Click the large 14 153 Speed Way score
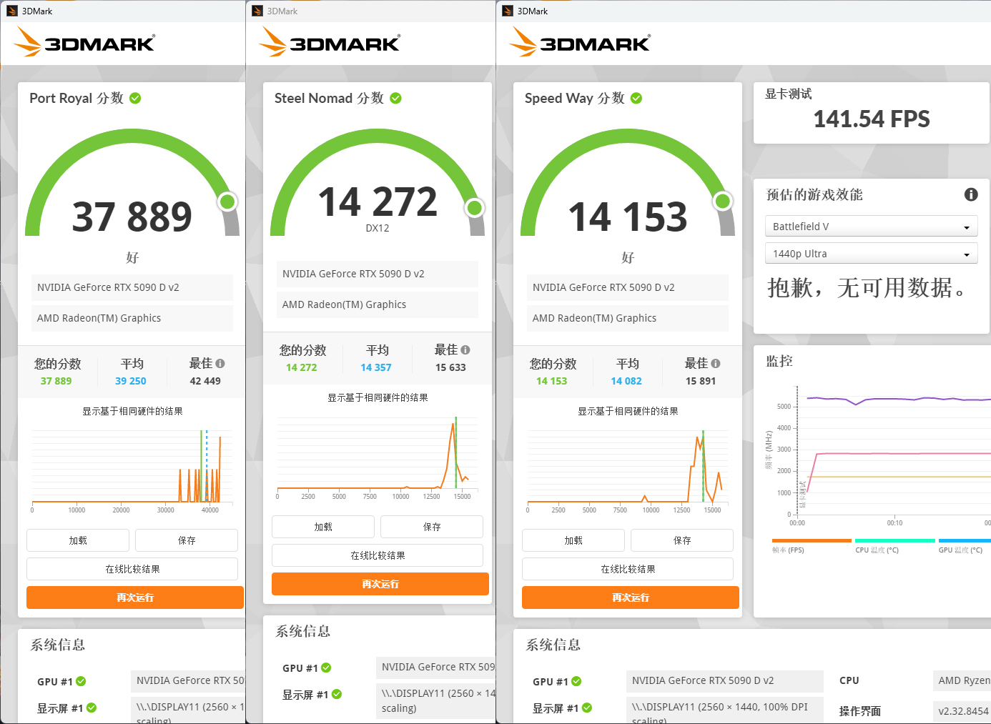This screenshot has height=724, width=991. click(628, 217)
